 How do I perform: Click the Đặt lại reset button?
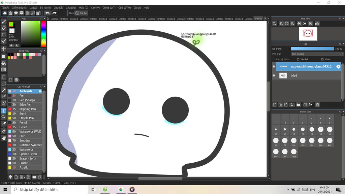click(81, 13)
